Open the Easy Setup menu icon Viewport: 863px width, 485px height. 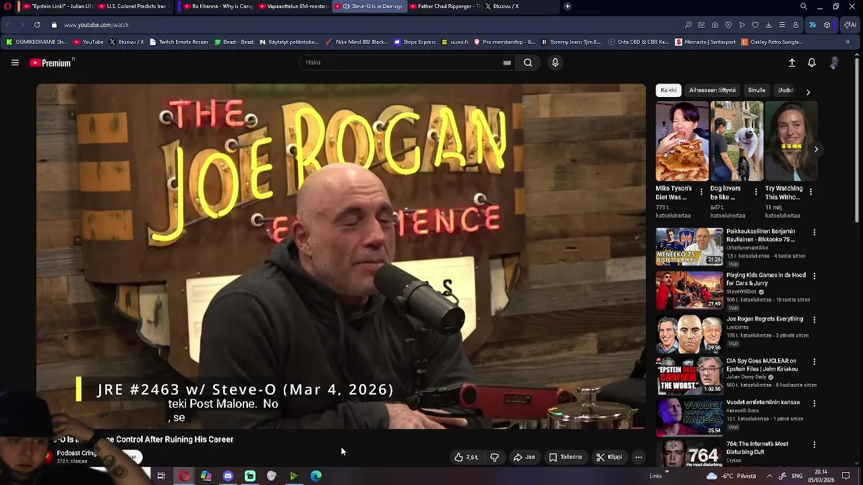coord(782,25)
